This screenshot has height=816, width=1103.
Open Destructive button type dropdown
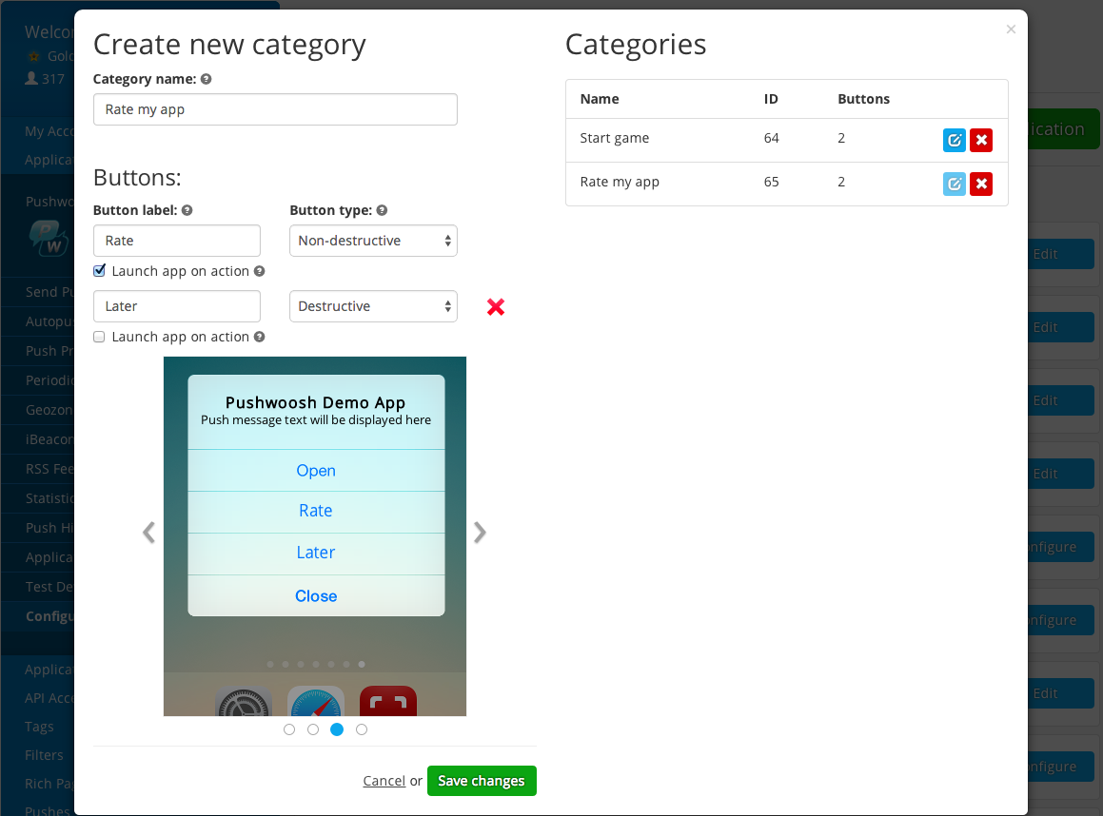(x=373, y=306)
